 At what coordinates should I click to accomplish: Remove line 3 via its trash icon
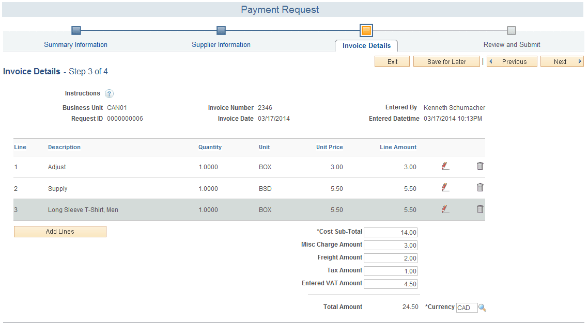480,209
